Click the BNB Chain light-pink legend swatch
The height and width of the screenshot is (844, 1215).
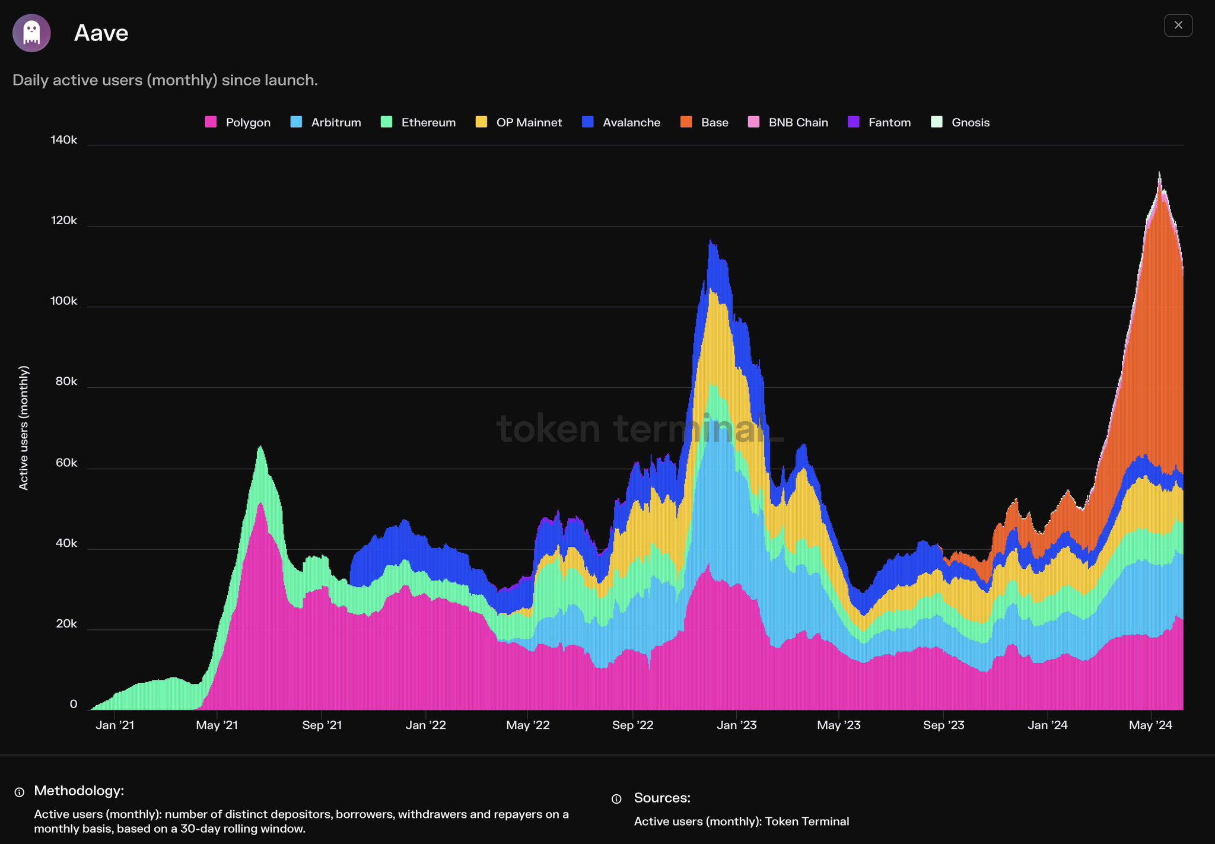753,122
